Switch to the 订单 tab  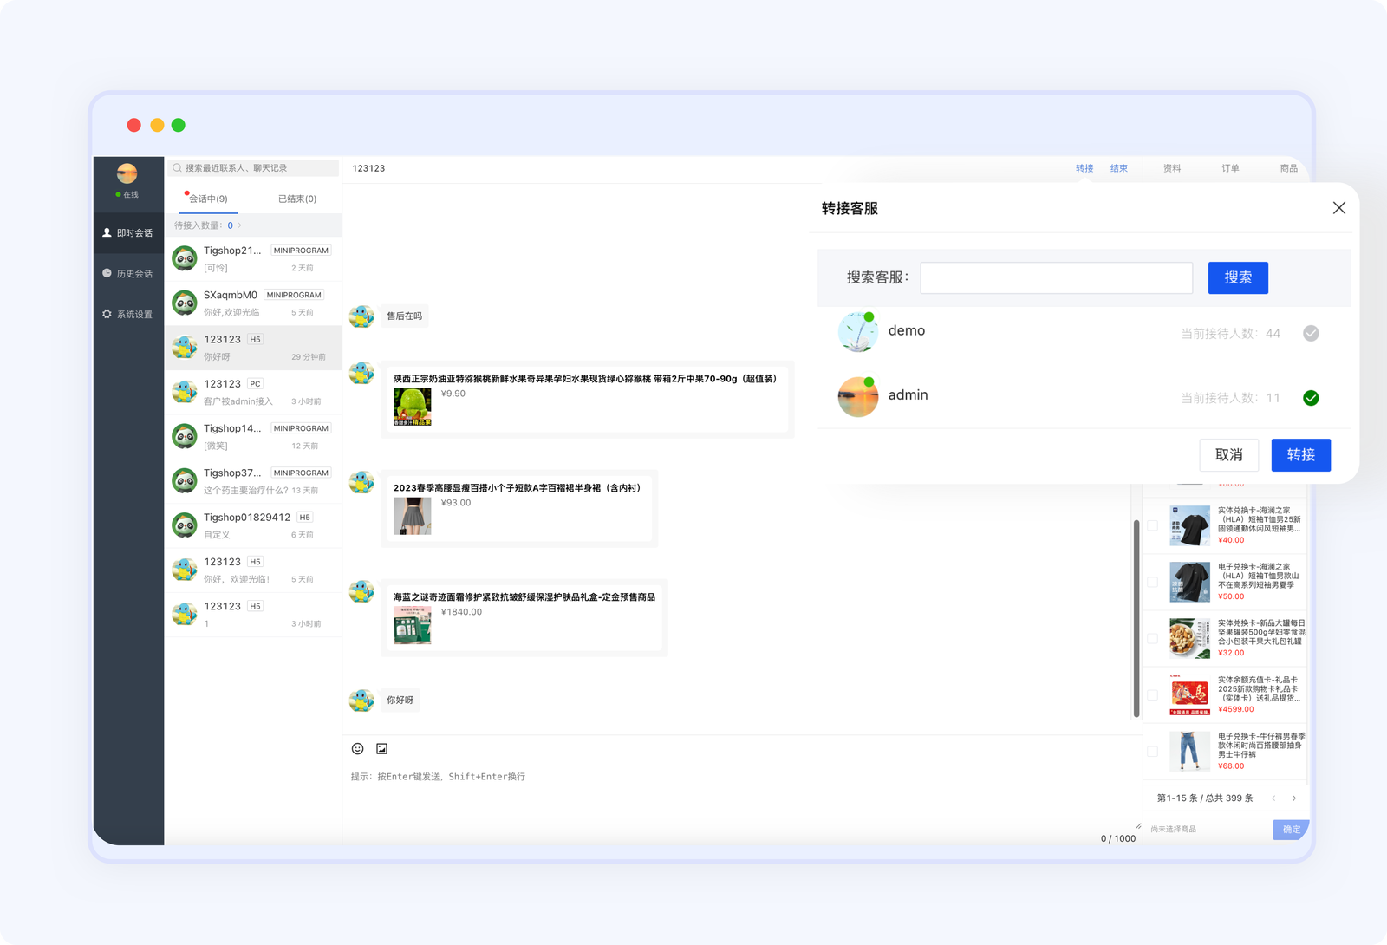click(1230, 168)
